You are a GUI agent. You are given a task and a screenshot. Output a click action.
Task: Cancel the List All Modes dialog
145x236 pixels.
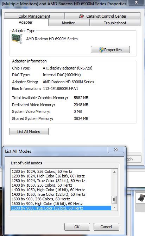coord(106,227)
